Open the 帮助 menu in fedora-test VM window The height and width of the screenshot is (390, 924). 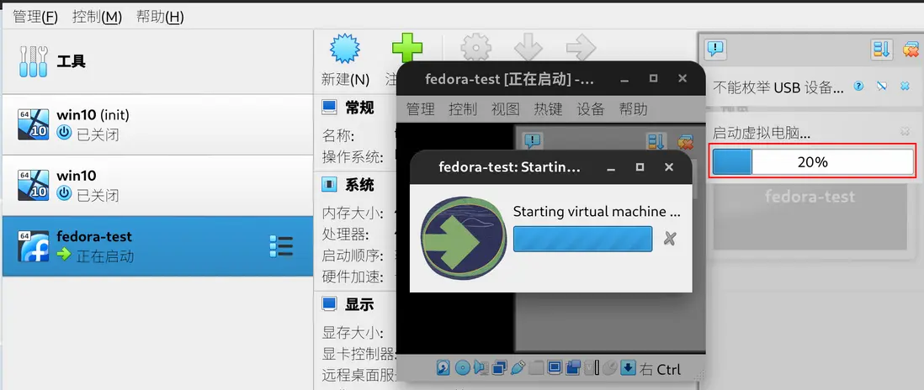(633, 108)
